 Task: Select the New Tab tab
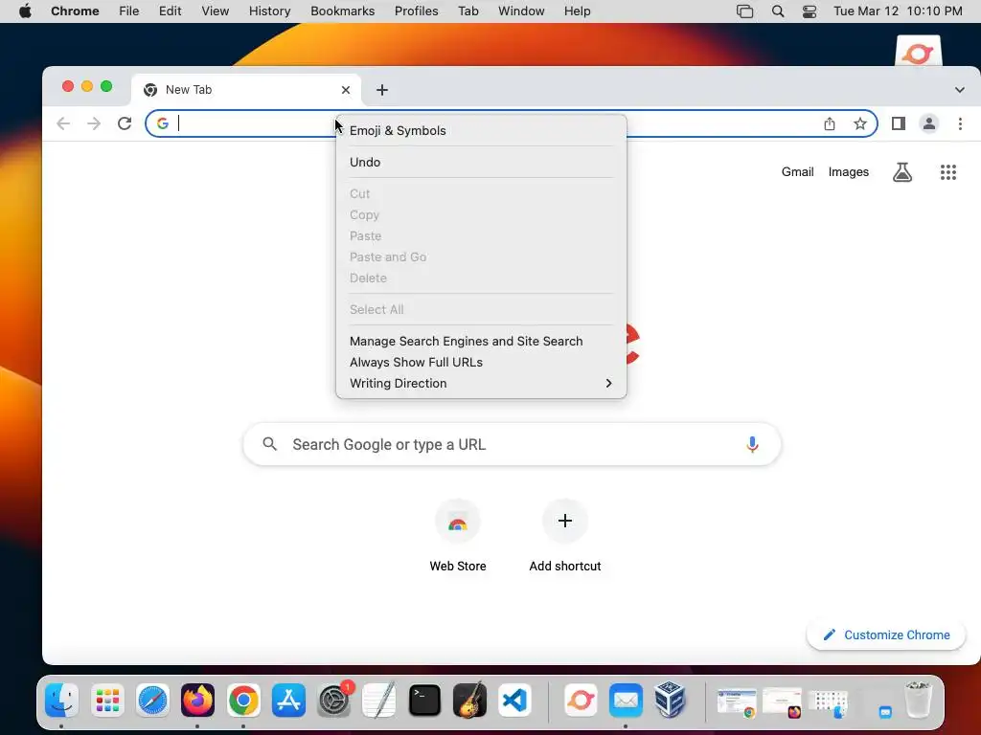[x=246, y=90]
